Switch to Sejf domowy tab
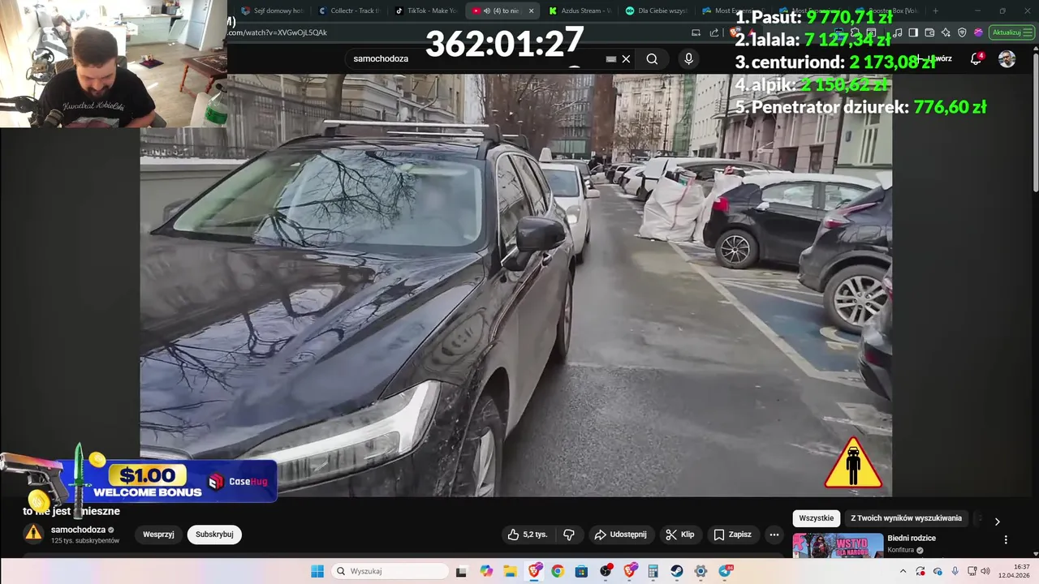This screenshot has width=1039, height=584. pos(271,11)
